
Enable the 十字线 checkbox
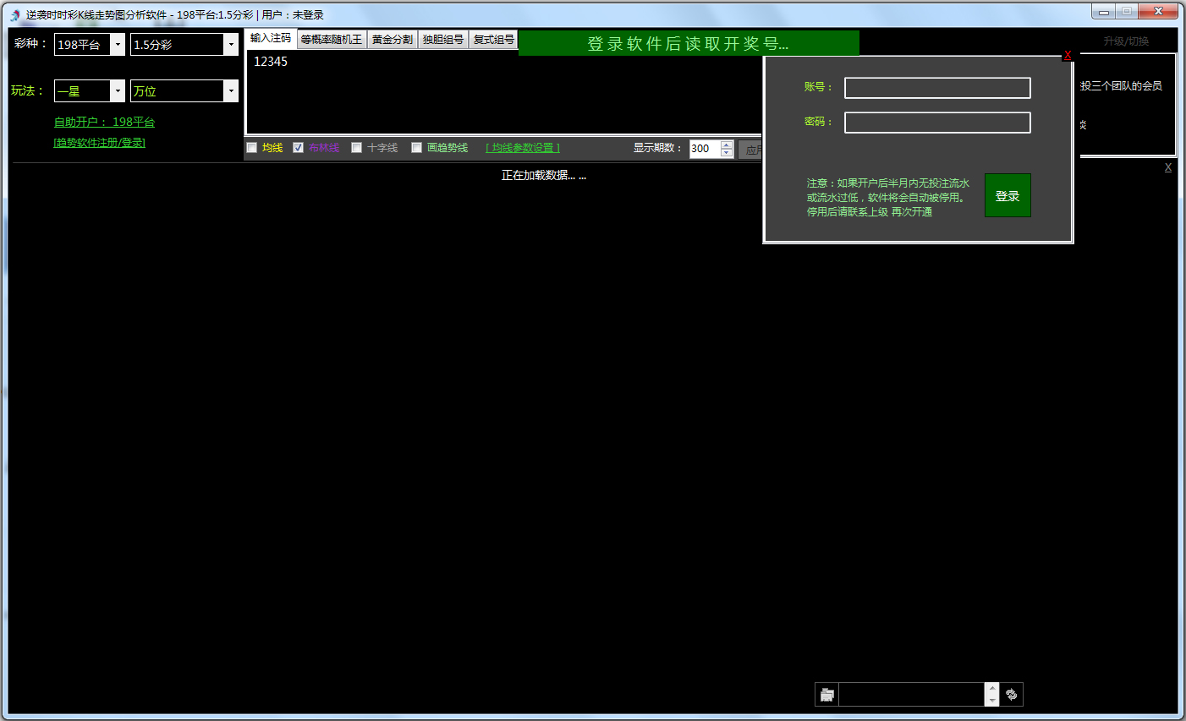coord(356,148)
